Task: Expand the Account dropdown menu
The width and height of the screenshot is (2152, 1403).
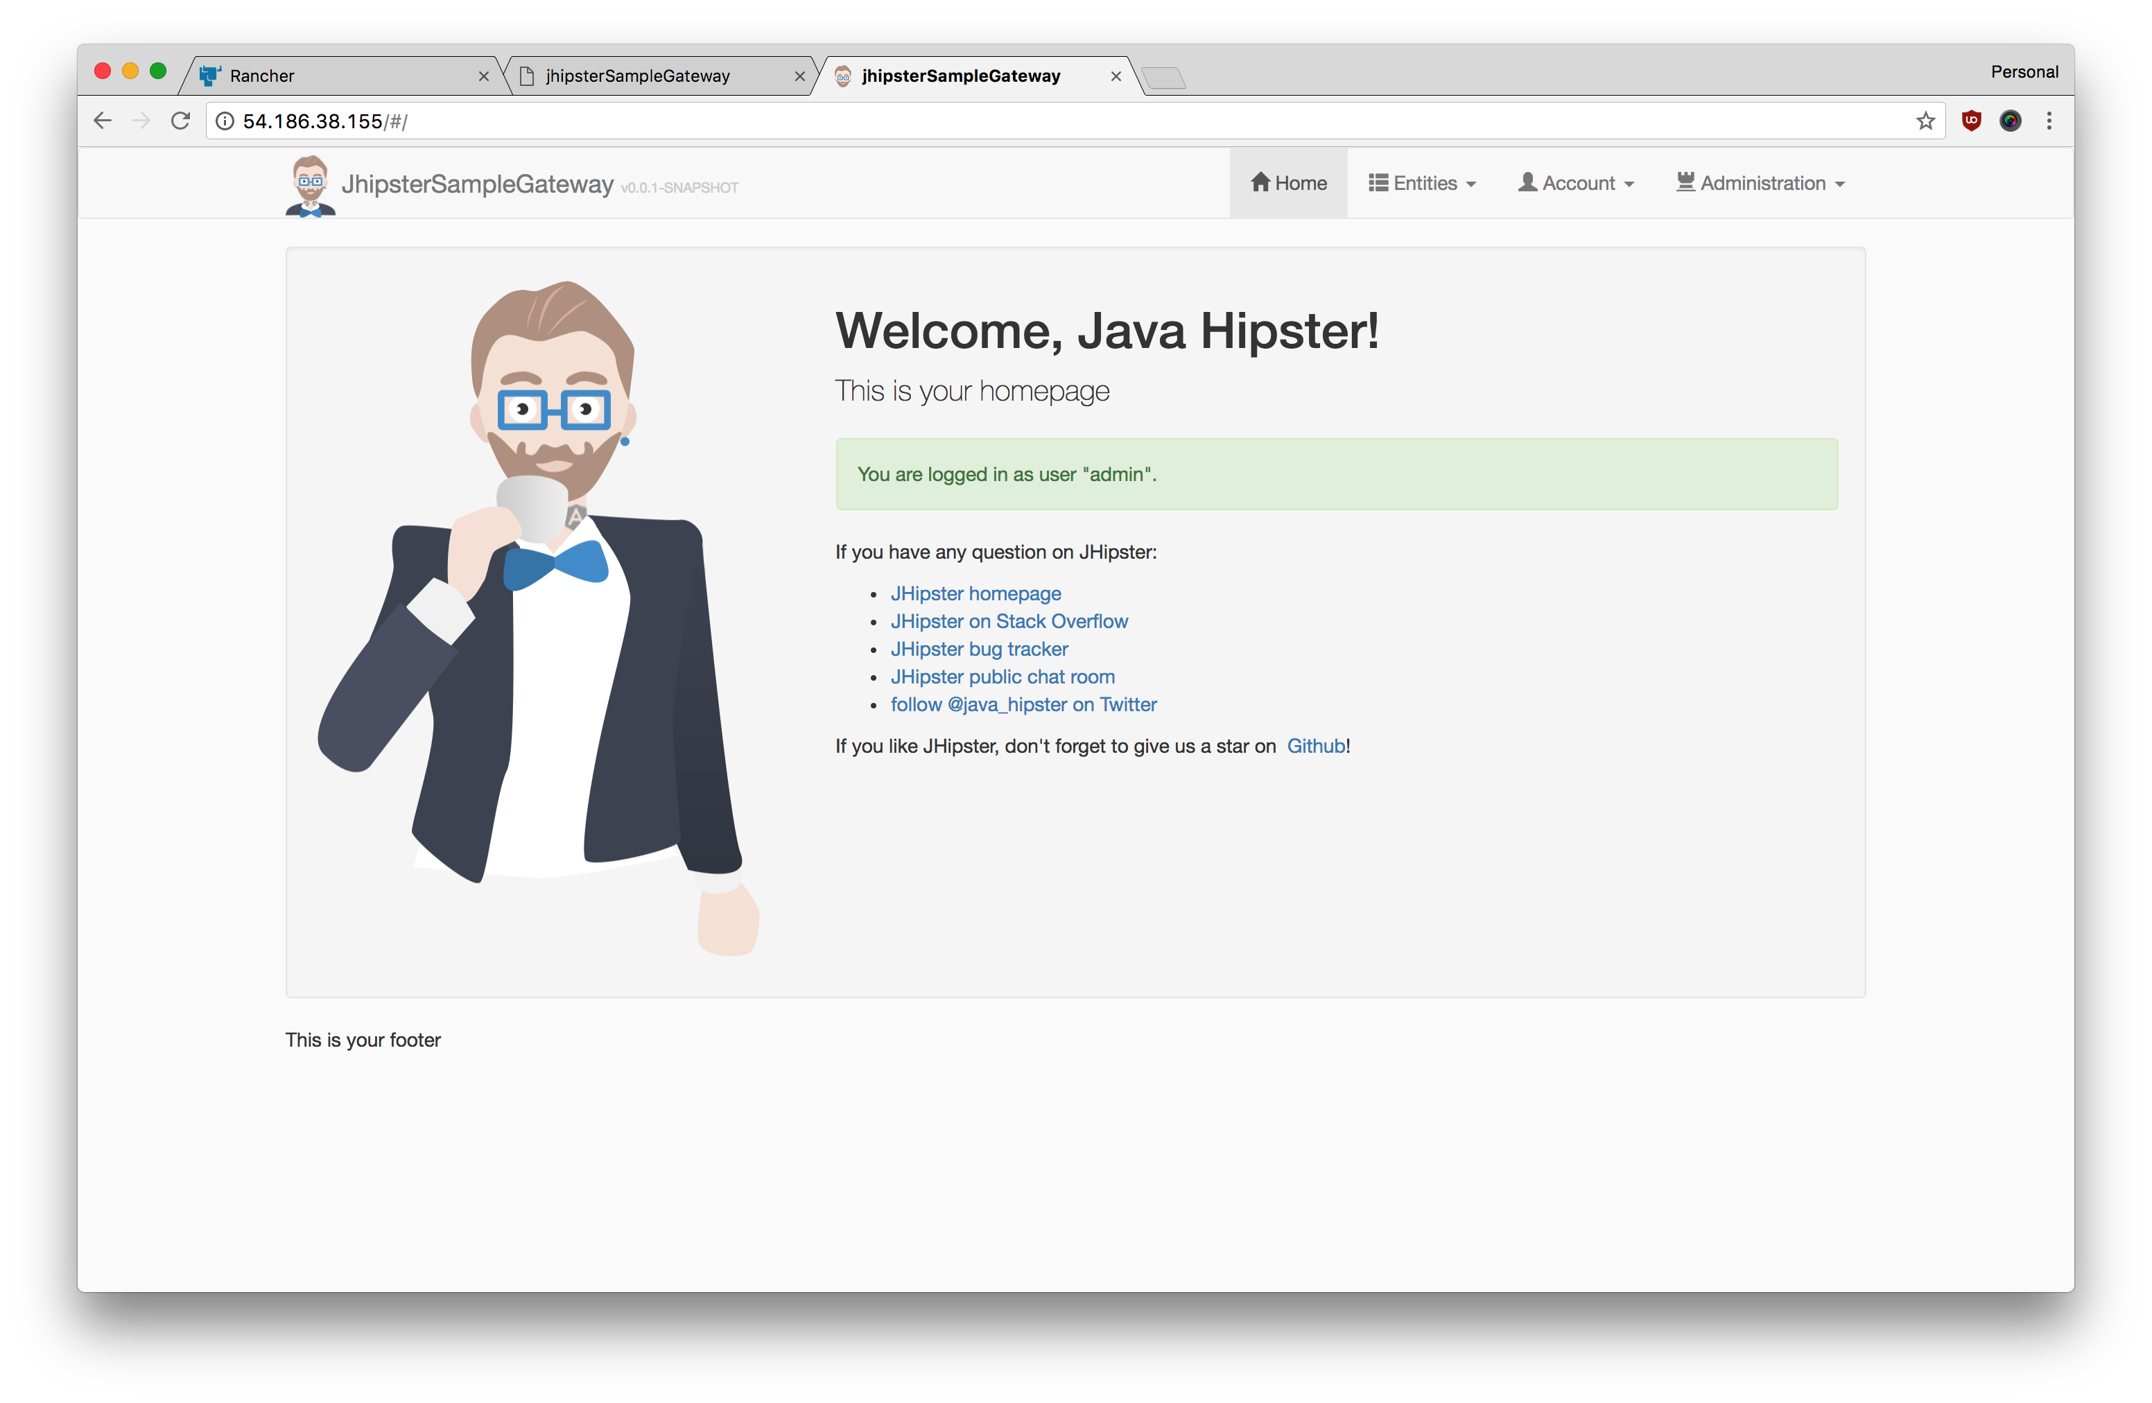Action: point(1576,182)
